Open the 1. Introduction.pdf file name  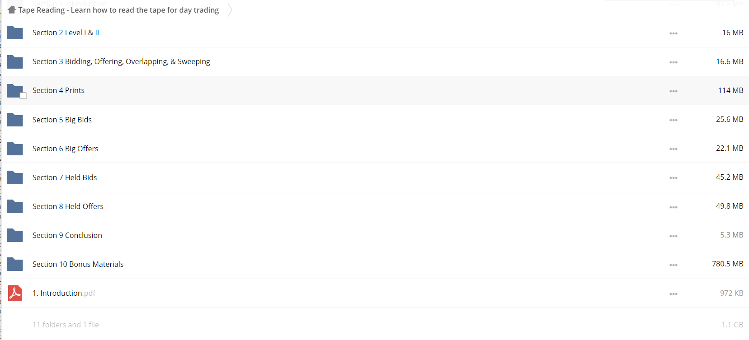click(64, 293)
